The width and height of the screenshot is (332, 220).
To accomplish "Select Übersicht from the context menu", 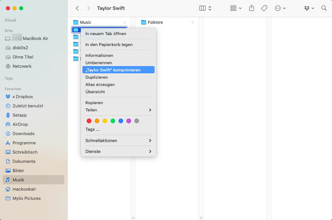I will pos(118,92).
